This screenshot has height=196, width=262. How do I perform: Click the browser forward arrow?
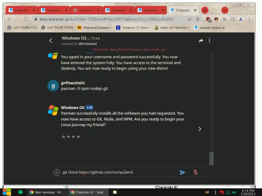(17, 19)
